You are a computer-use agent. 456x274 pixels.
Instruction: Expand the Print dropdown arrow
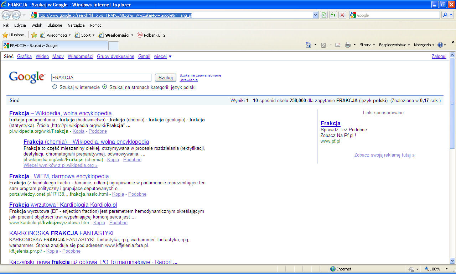354,45
